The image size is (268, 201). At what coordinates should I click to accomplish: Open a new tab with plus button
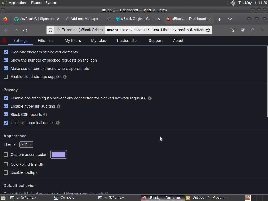(x=220, y=19)
